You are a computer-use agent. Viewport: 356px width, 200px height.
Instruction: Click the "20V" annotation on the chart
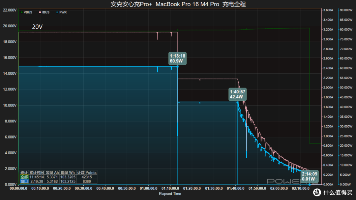(37, 27)
